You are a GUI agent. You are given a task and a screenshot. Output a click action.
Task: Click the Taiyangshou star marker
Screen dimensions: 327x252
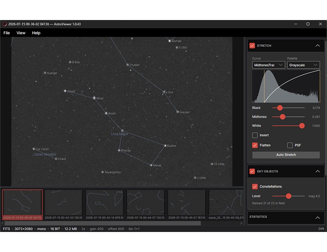click(102, 172)
